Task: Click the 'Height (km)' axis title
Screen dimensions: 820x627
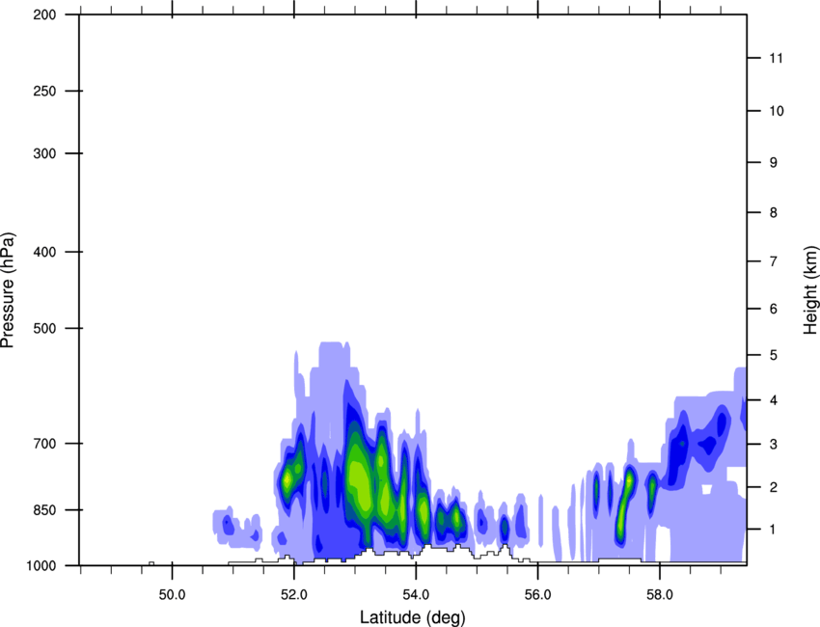Action: click(810, 290)
